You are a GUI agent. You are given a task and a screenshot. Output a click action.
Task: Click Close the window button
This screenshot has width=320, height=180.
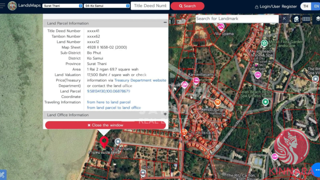(105, 125)
